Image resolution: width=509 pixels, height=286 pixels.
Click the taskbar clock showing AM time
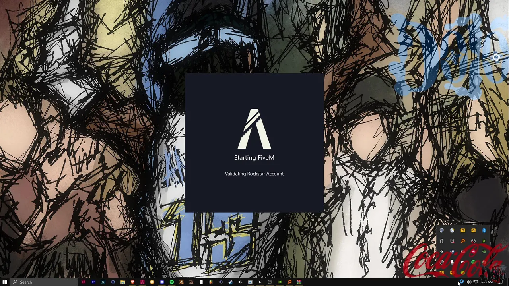pos(487,282)
